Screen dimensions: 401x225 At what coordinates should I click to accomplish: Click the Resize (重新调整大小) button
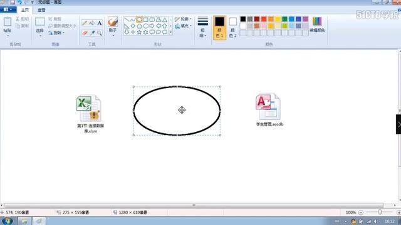point(62,26)
